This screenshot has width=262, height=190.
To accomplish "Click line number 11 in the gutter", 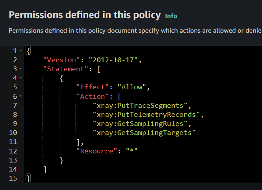I will click(13, 142).
